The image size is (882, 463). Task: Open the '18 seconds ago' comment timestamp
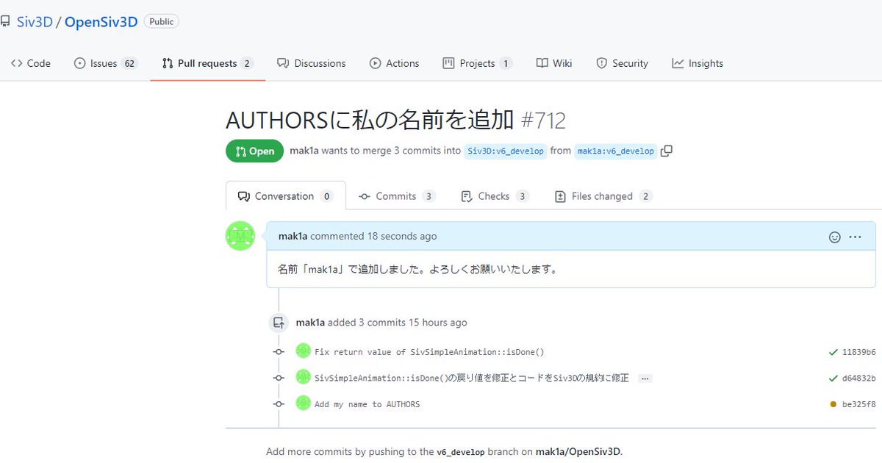[x=402, y=236]
